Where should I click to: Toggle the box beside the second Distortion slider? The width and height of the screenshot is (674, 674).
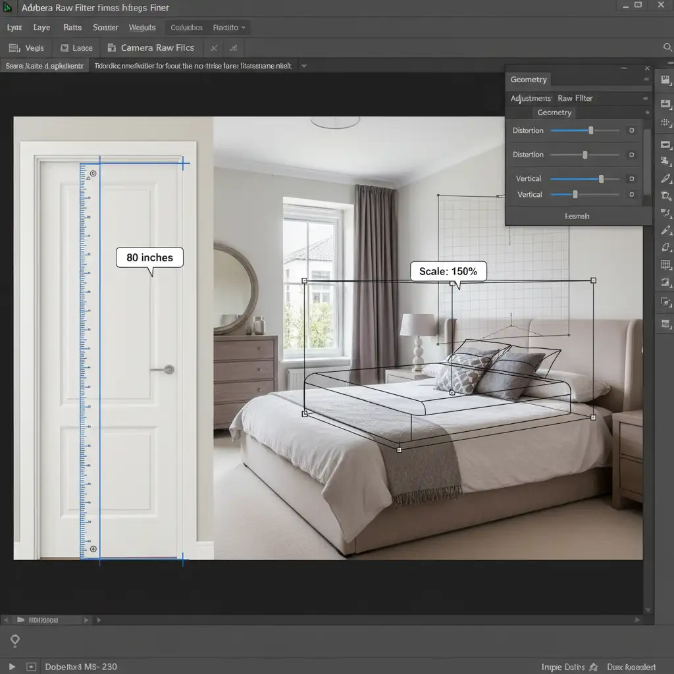631,155
